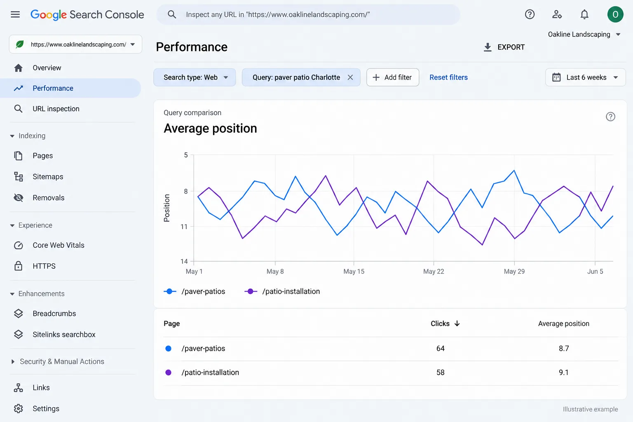Click the Clicks sort descending arrow
This screenshot has width=633, height=422.
[x=457, y=324]
